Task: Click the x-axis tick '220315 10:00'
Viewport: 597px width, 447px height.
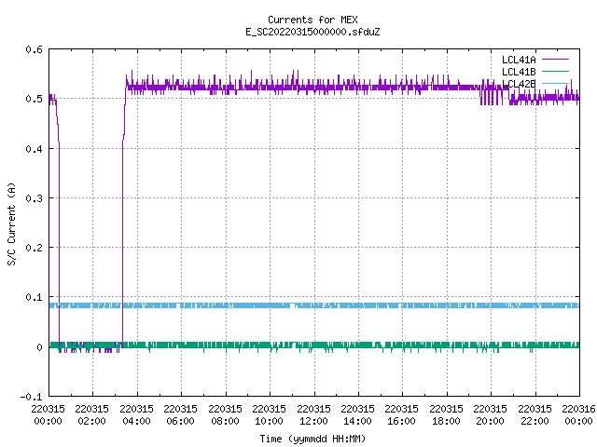Action: (269, 414)
